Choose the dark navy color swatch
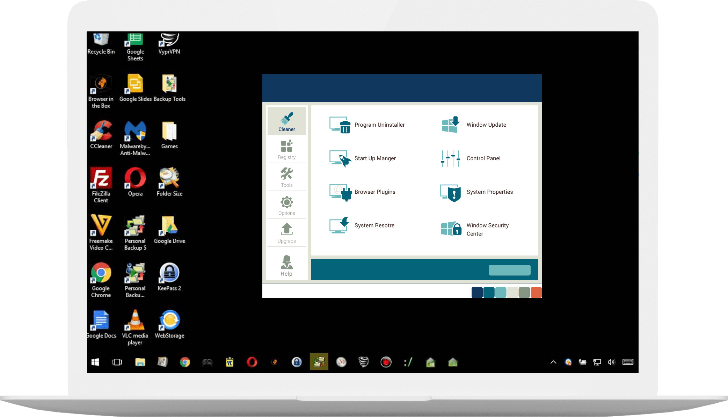The image size is (728, 417). point(477,292)
